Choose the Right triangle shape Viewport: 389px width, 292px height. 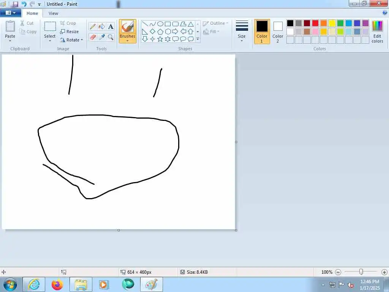pyautogui.click(x=145, y=32)
